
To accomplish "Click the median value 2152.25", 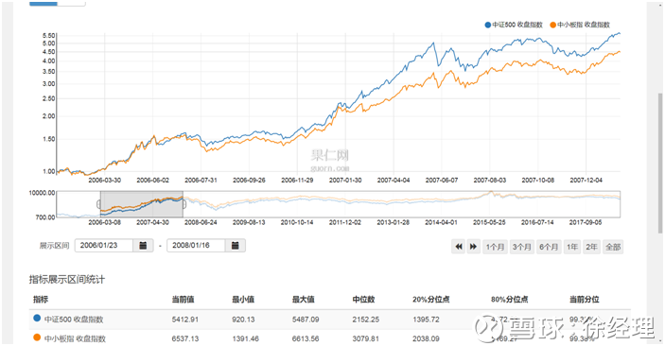I will pos(365,320).
